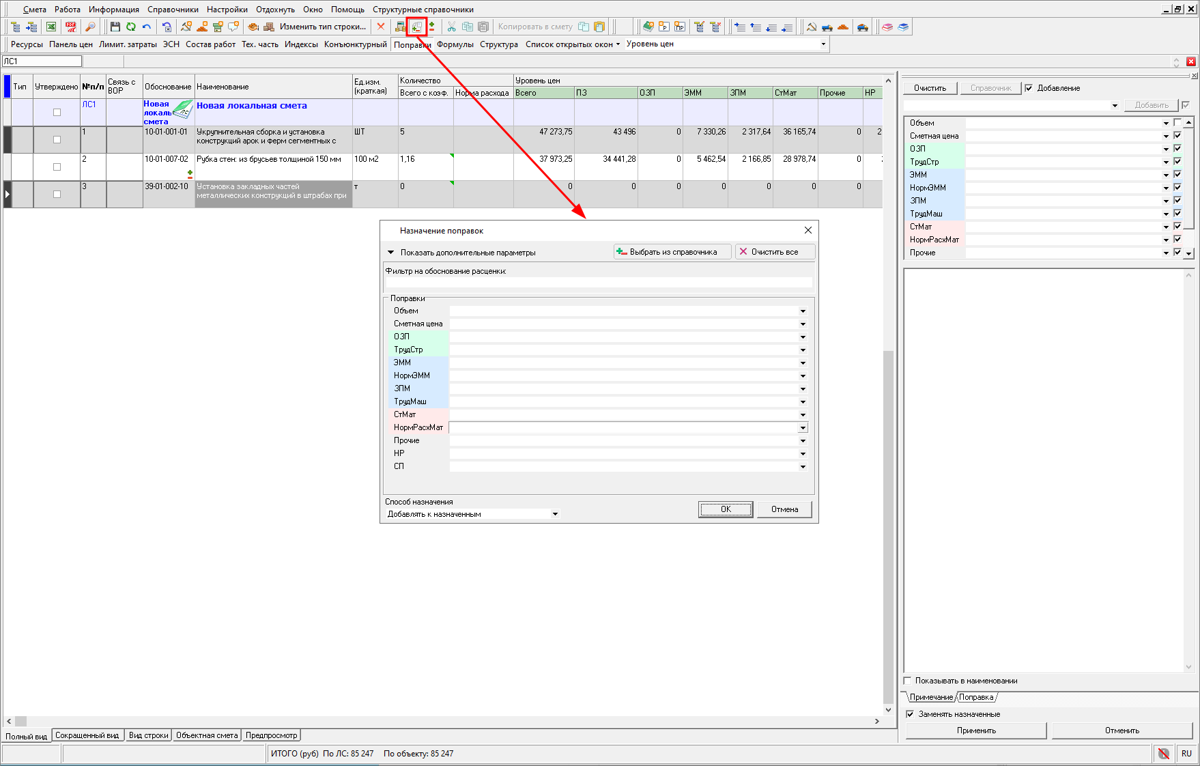Click the green refresh arrows icon

pos(130,27)
